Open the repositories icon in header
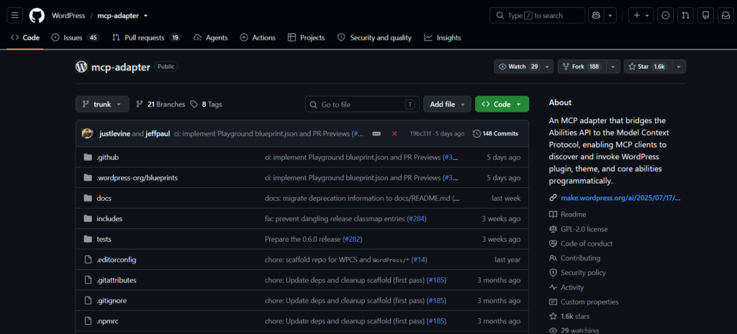737x334 pixels. click(x=705, y=16)
